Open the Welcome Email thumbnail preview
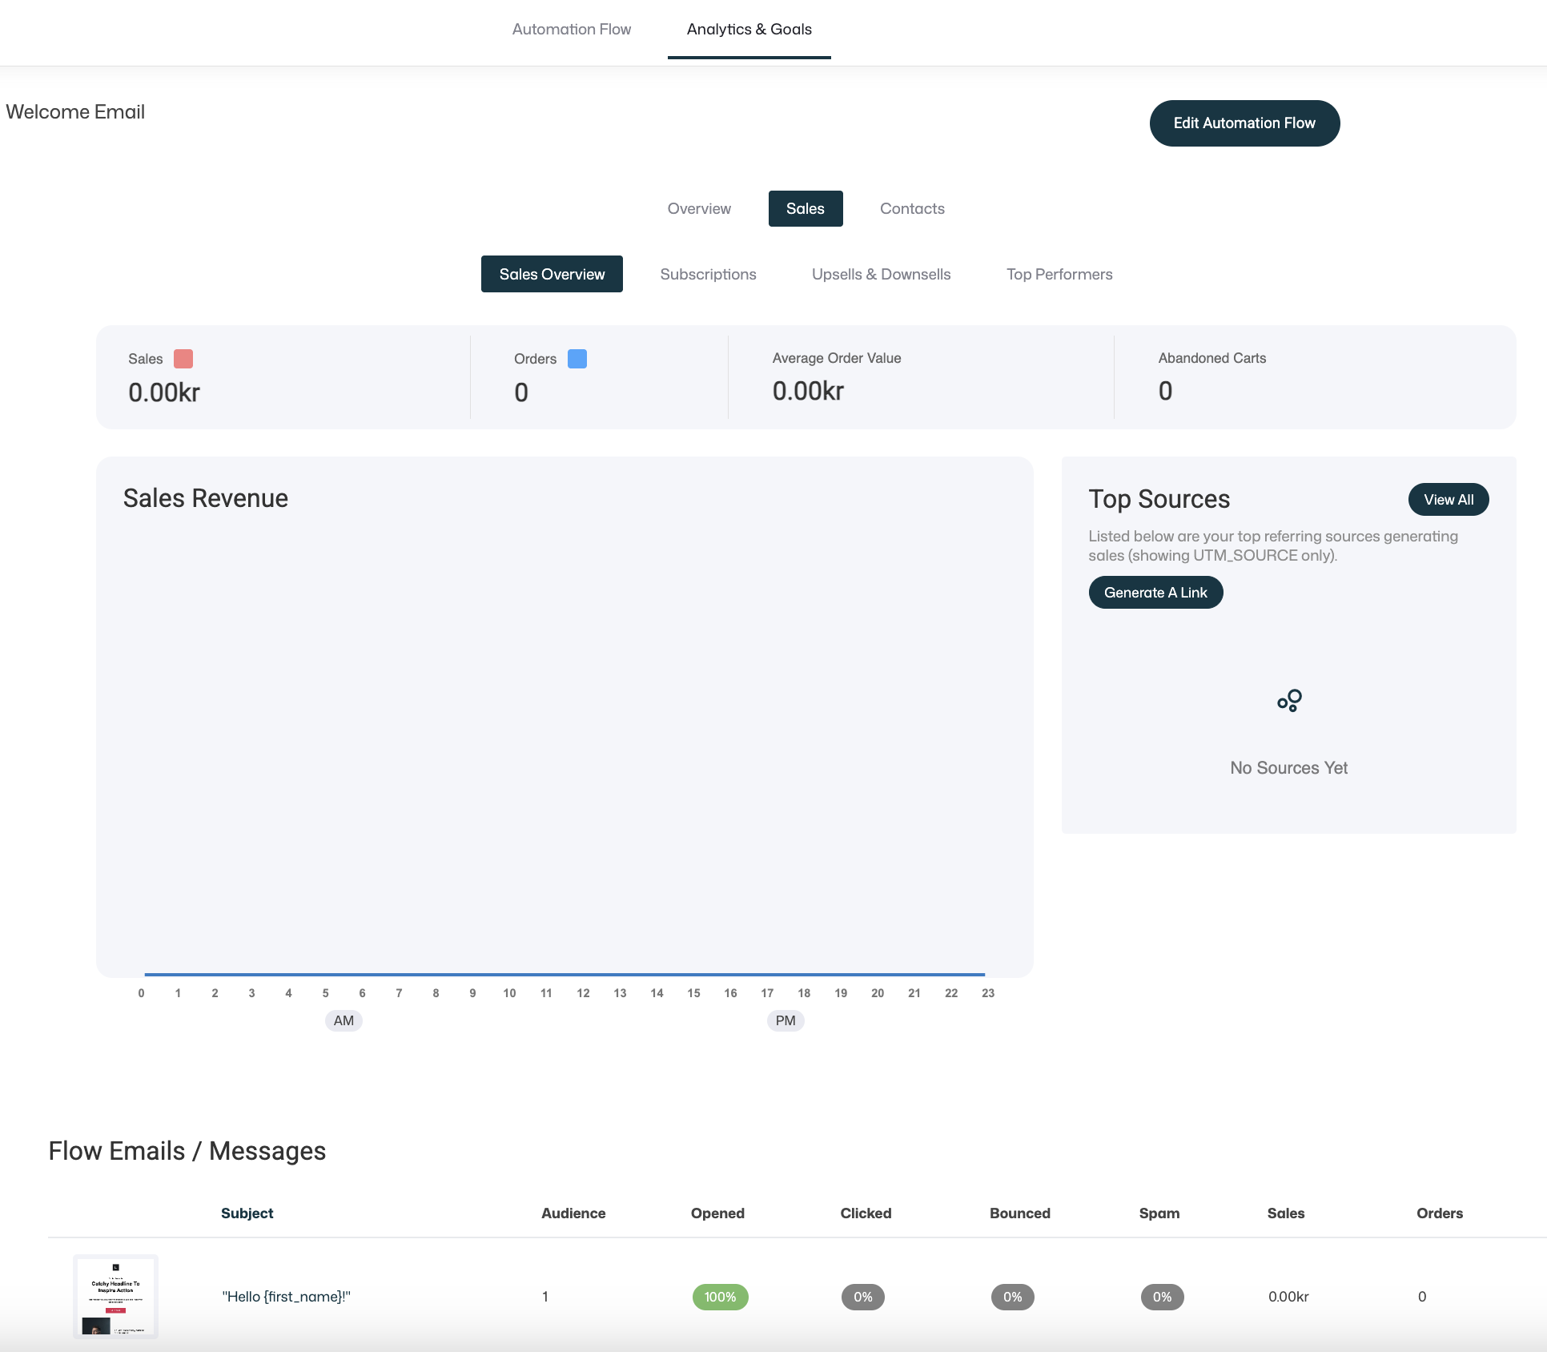1547x1352 pixels. click(x=116, y=1296)
